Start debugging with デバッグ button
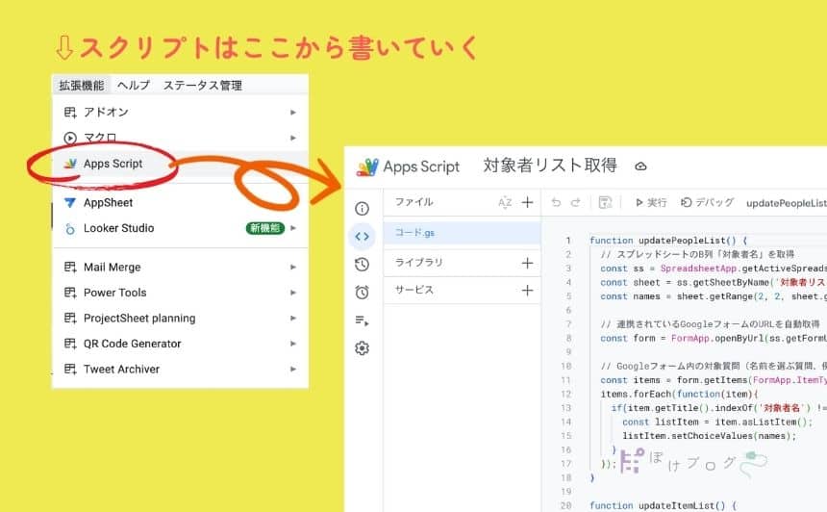Viewport: 827px width, 512px height. point(707,203)
